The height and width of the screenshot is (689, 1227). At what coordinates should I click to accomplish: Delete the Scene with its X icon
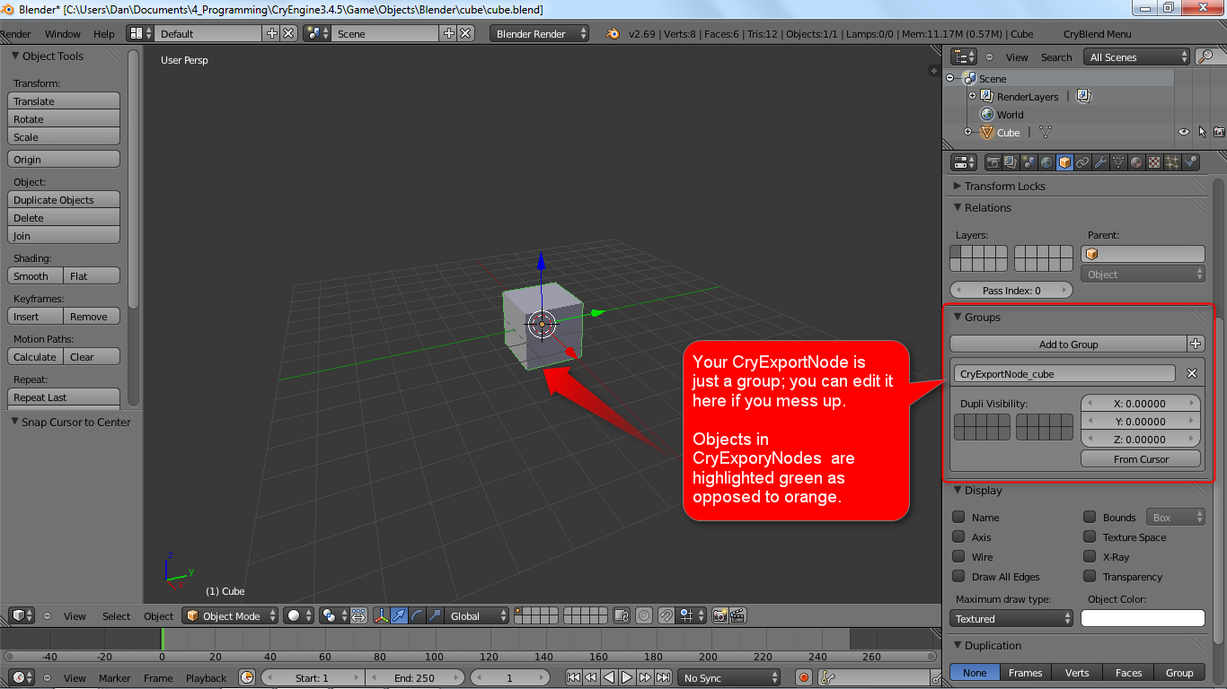click(465, 33)
